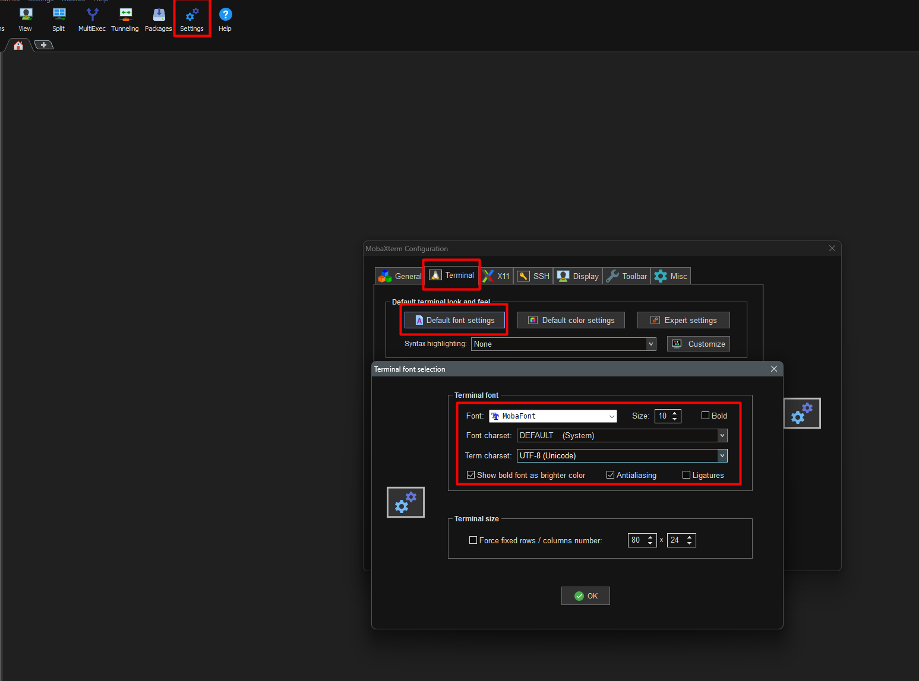919x681 pixels.
Task: Expand the Font charset dropdown
Action: (722, 436)
